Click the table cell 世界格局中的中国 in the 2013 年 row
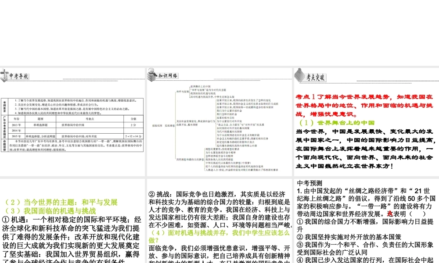 [x=73, y=125]
